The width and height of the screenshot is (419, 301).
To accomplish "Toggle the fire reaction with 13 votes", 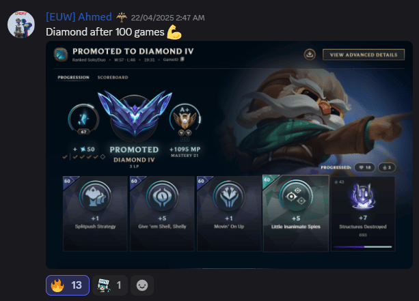I will click(68, 285).
